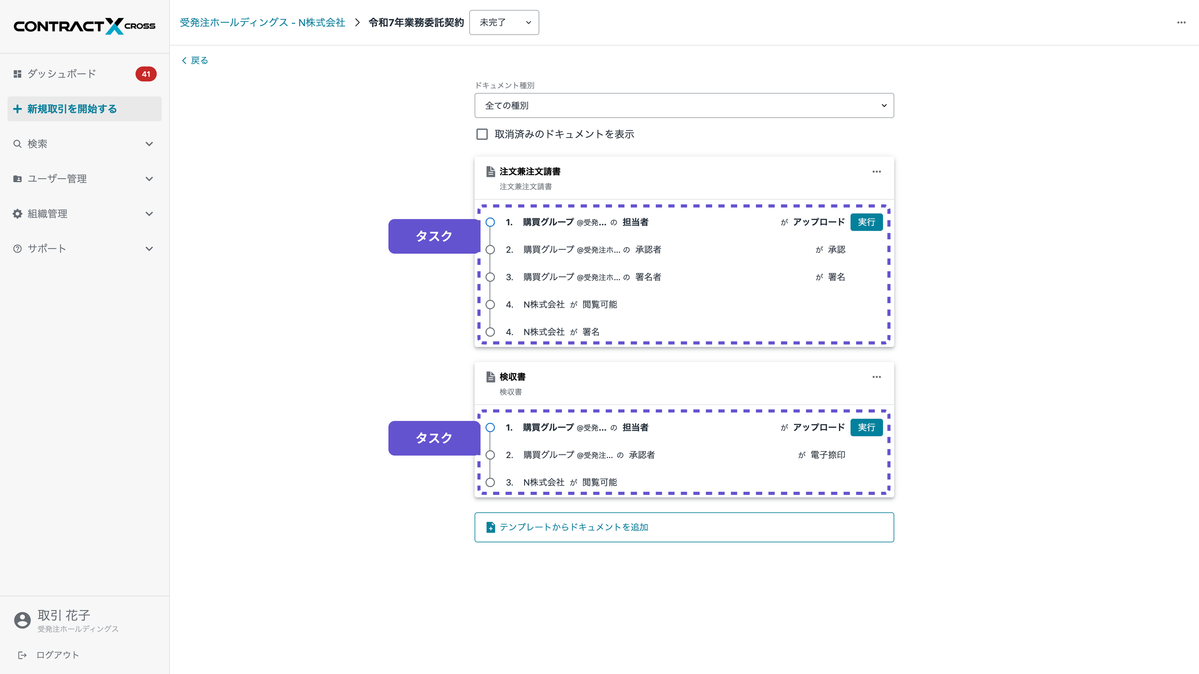1199x674 pixels.
Task: Click 実行 button for 検収書 upload task
Action: (x=866, y=427)
